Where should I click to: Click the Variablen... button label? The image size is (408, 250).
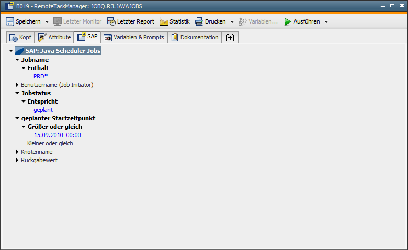[x=263, y=21]
